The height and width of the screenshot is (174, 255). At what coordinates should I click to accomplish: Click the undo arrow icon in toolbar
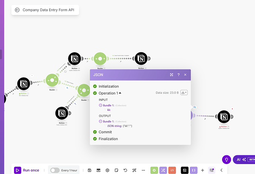pos(125,170)
